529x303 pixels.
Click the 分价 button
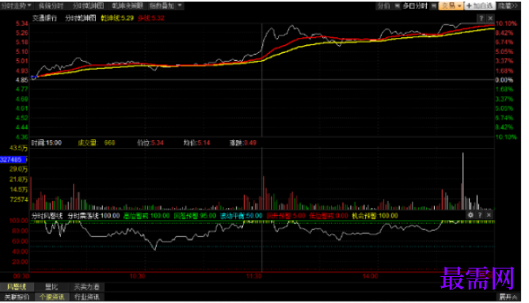[383, 6]
